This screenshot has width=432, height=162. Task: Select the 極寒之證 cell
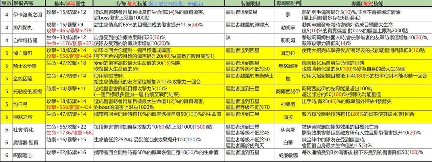click(29, 117)
